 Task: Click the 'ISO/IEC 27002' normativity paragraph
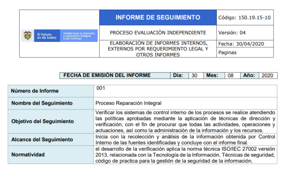(185, 155)
